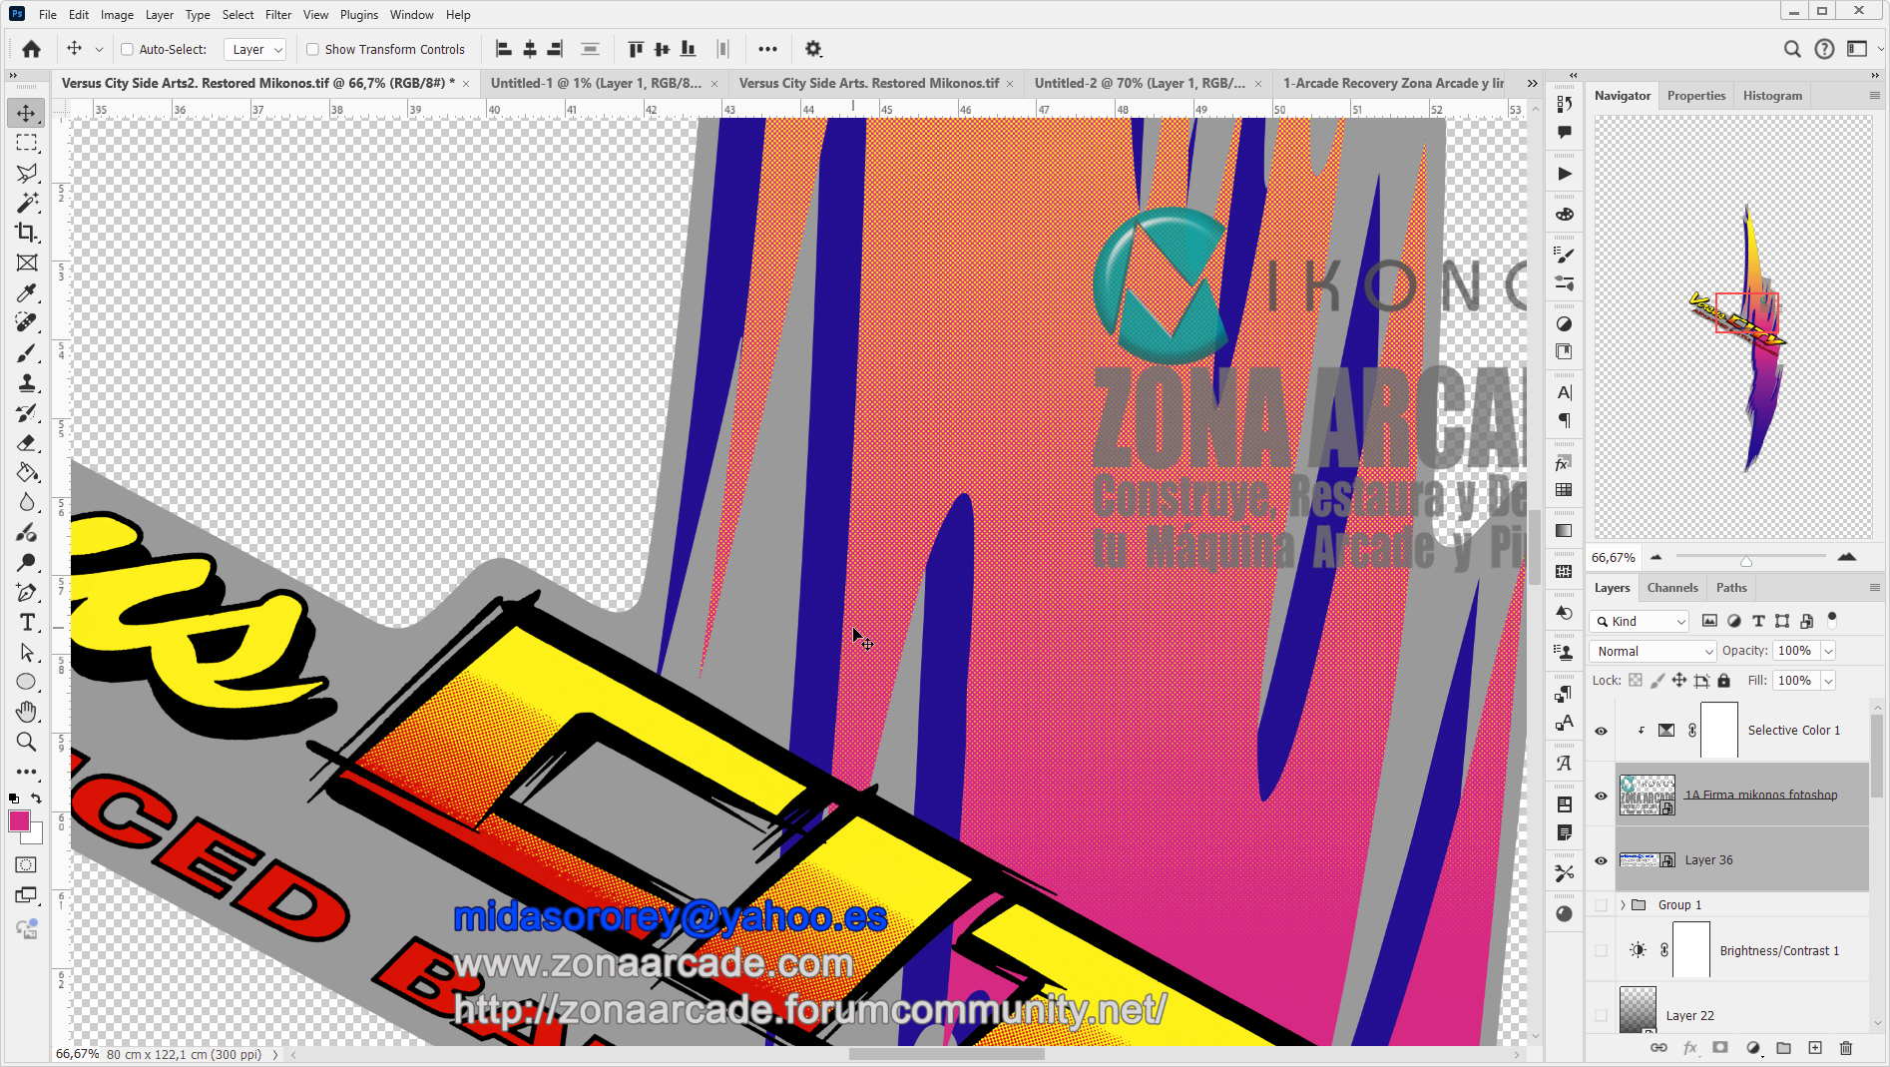
Task: Enable the Auto-Select checkbox
Action: pyautogui.click(x=127, y=49)
